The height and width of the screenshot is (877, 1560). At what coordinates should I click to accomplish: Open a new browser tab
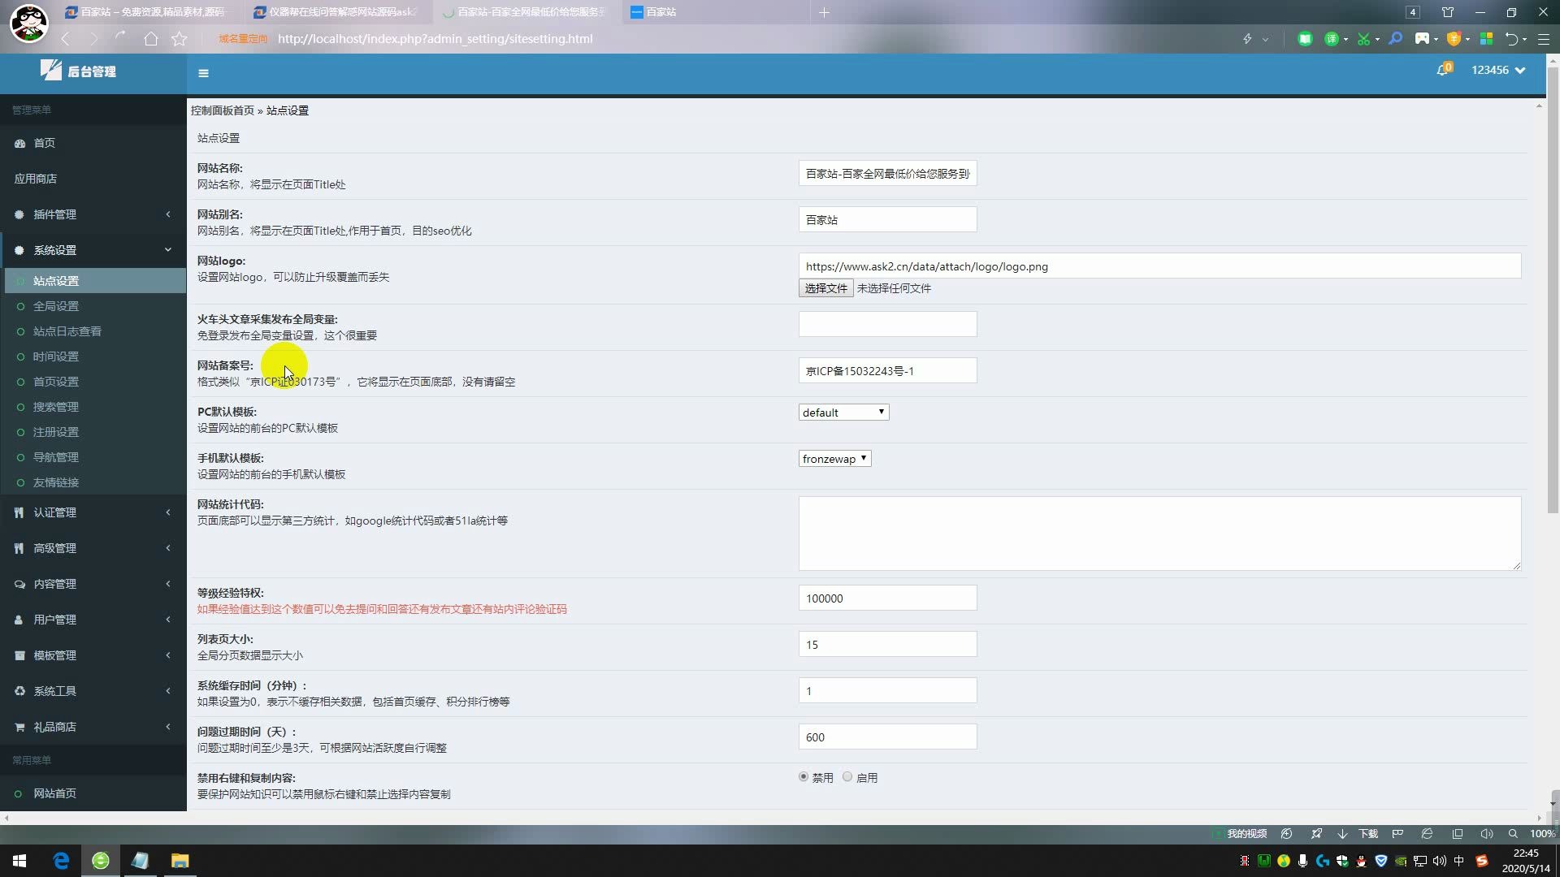tap(824, 12)
